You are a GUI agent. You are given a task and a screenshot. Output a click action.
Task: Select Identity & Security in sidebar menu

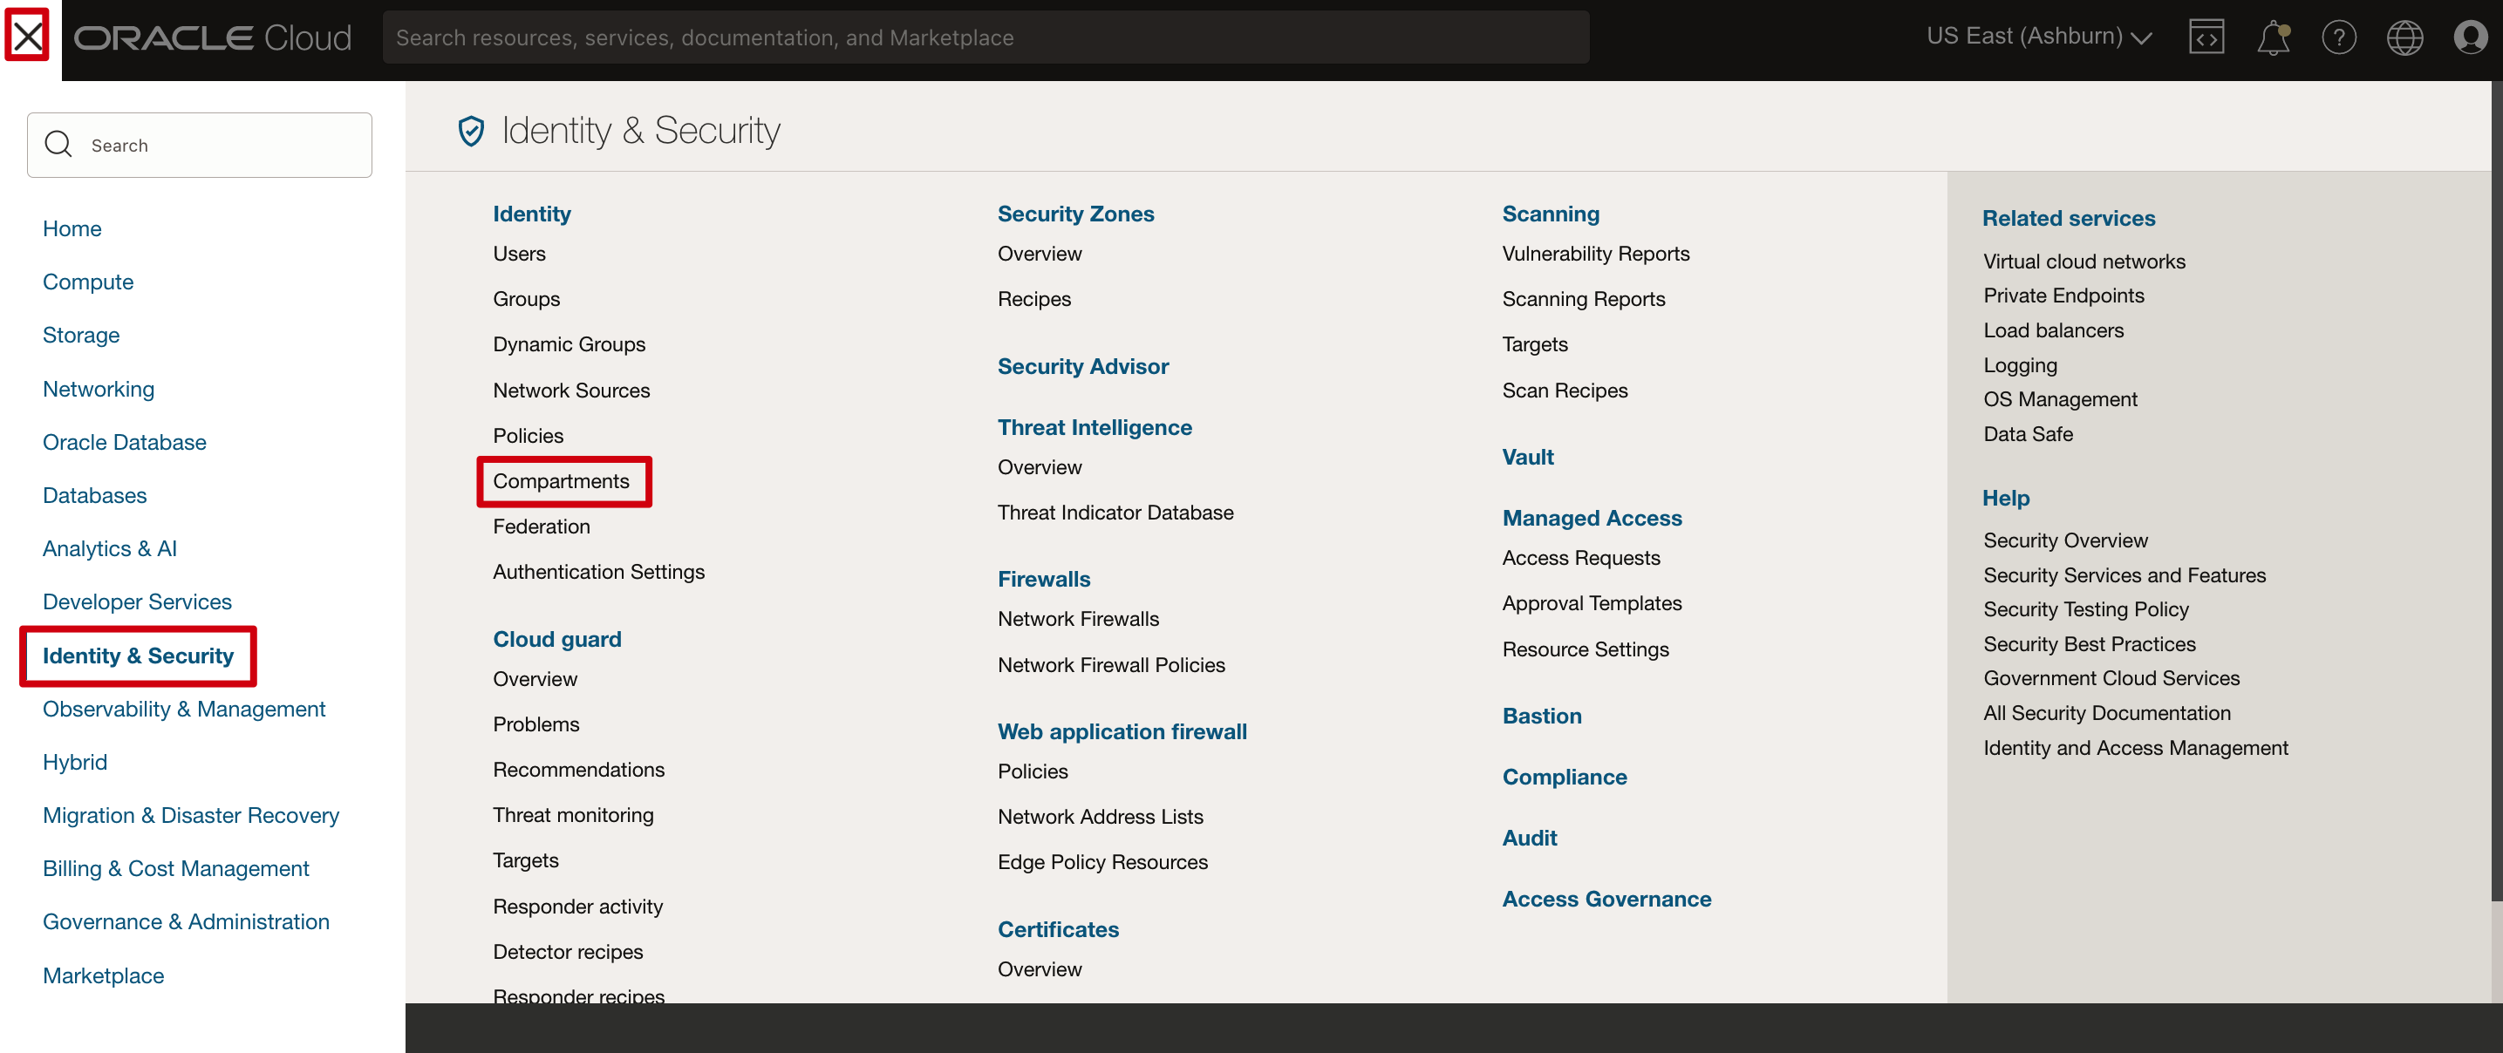pyautogui.click(x=138, y=656)
